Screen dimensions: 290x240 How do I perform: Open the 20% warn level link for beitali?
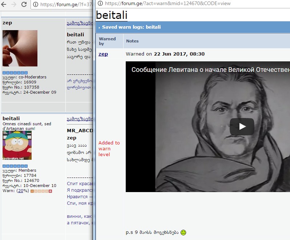[21, 191]
